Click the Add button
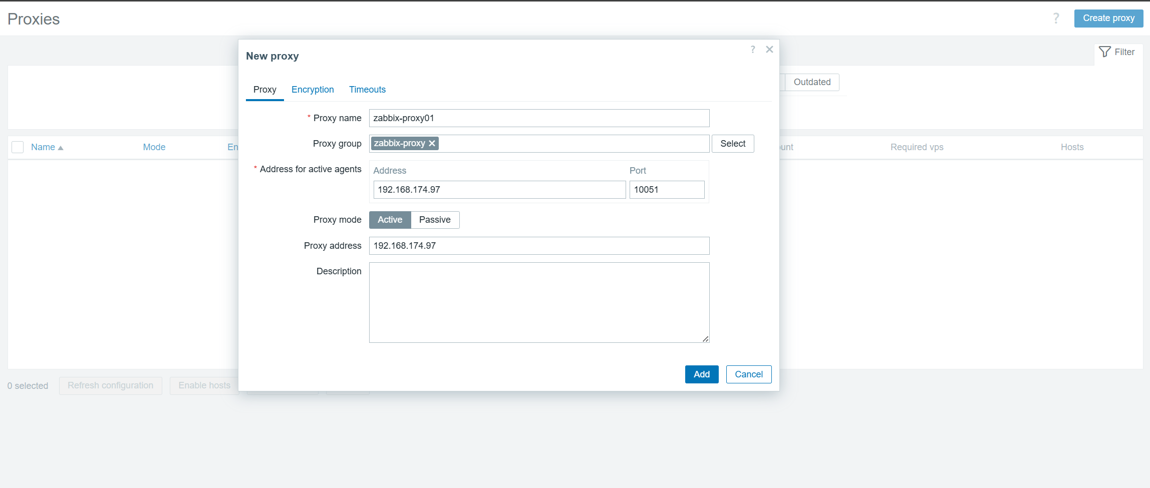 [x=701, y=374]
